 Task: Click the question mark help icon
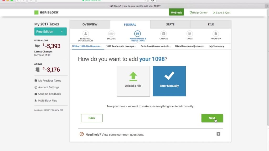82,134
